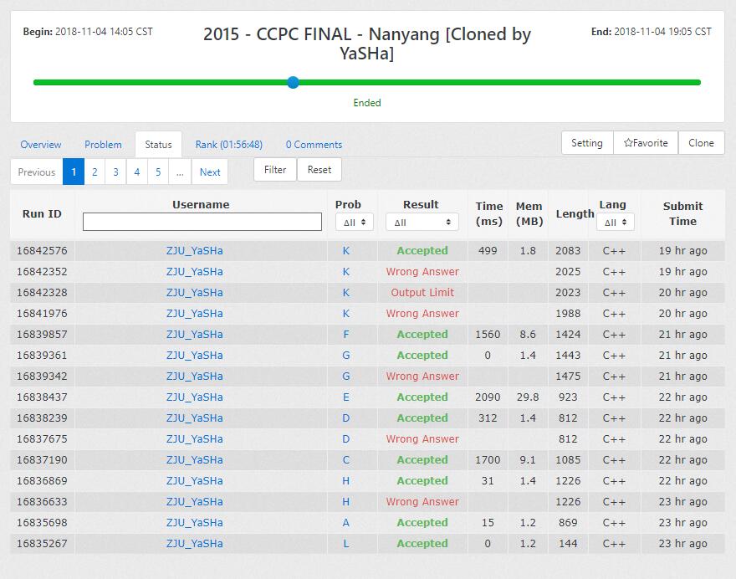736x579 pixels.
Task: Switch to the Overview tab
Action: pyautogui.click(x=41, y=145)
